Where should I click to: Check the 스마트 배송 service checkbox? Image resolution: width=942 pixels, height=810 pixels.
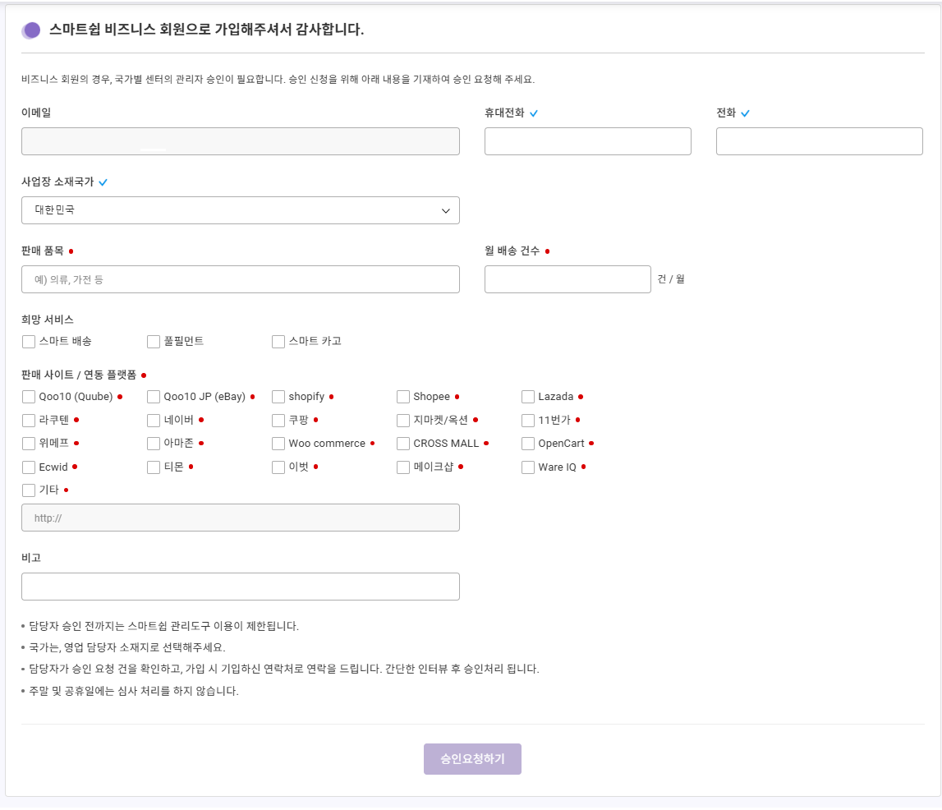[28, 341]
